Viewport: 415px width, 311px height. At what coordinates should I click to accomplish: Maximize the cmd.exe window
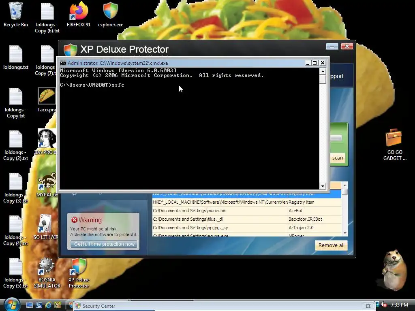click(x=314, y=63)
